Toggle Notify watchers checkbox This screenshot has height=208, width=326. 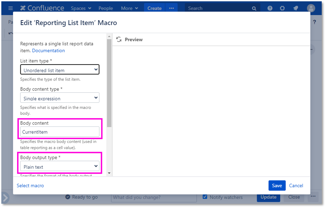[205, 196]
